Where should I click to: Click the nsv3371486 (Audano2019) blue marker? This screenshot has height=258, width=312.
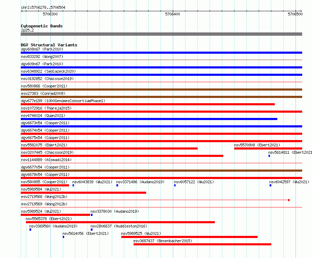pos(117,185)
